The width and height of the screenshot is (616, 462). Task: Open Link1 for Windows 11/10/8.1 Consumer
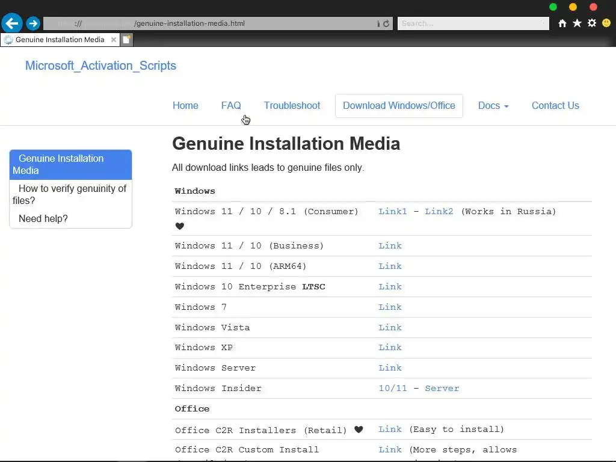tap(392, 212)
